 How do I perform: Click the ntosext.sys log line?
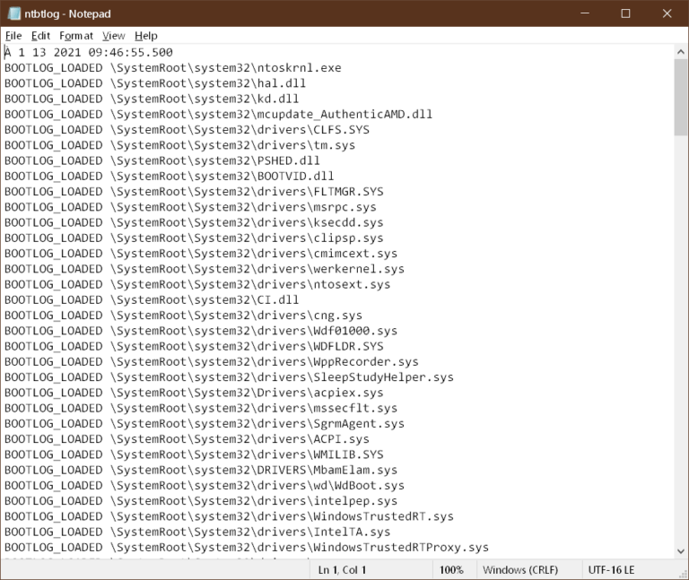pyautogui.click(x=197, y=284)
